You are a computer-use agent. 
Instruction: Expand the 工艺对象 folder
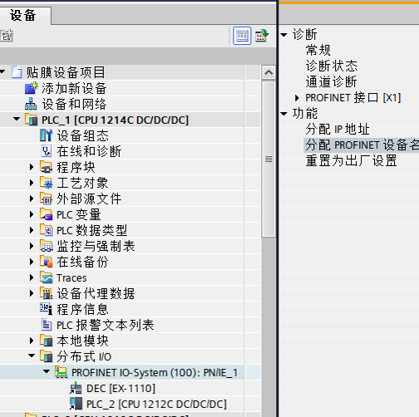point(32,183)
